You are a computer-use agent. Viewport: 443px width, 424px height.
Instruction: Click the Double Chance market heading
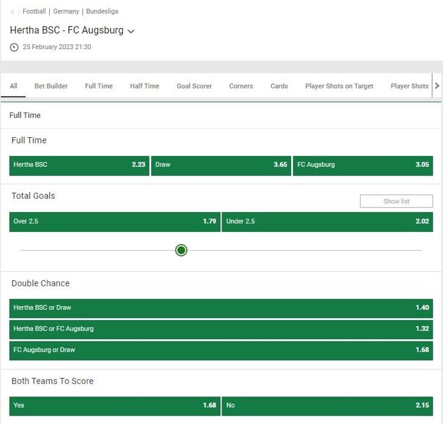(40, 283)
